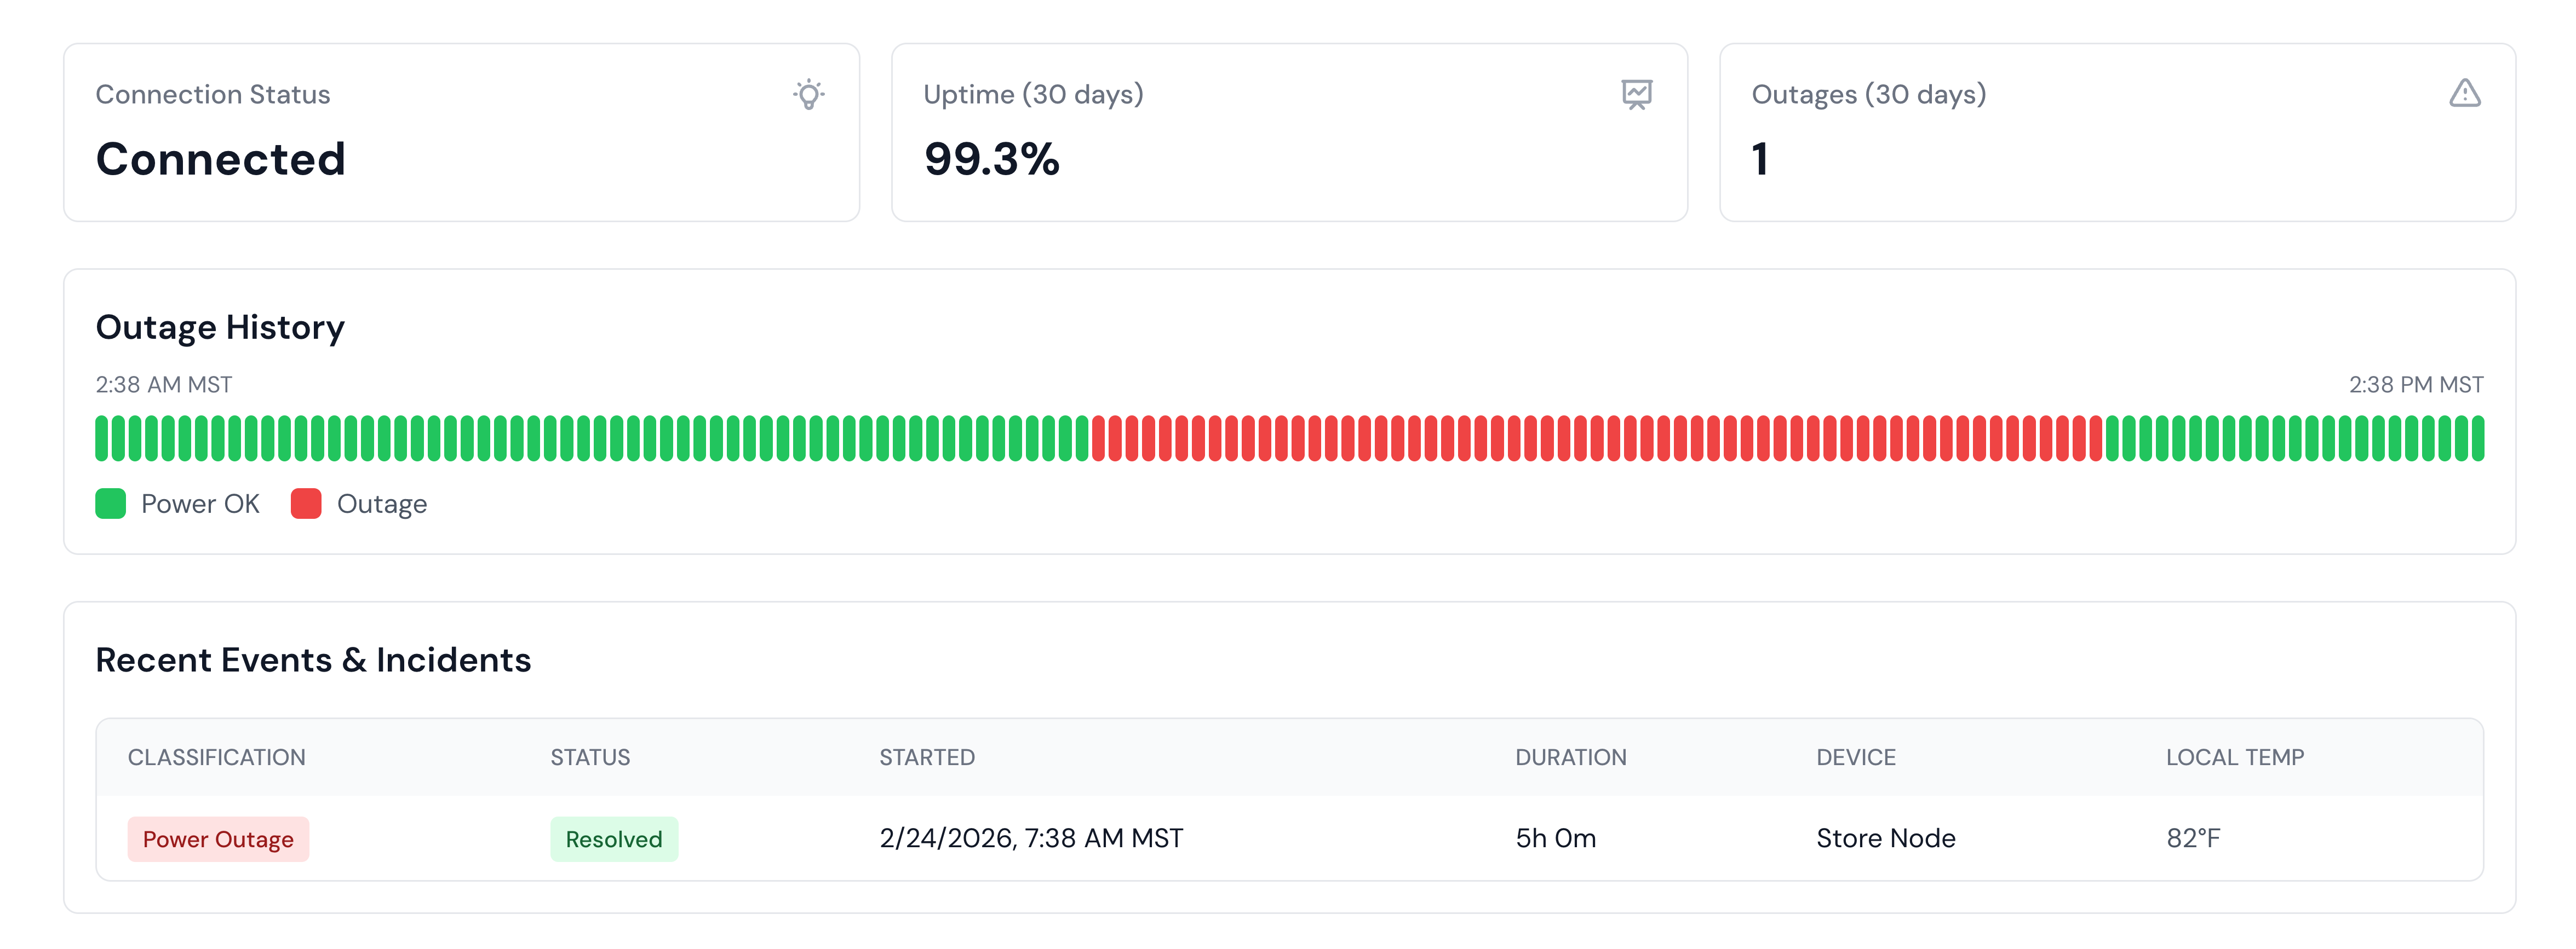
Task: Sort by the DURATION column header
Action: click(1570, 757)
